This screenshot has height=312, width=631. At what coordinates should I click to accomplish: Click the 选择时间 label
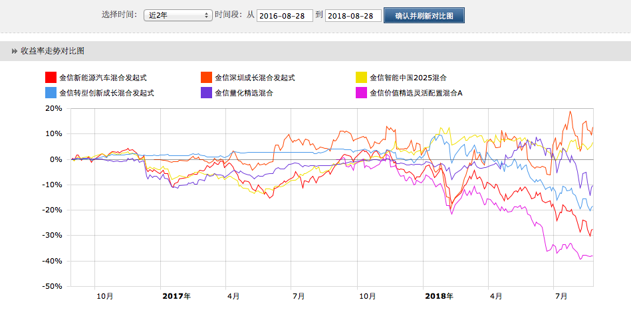[119, 15]
